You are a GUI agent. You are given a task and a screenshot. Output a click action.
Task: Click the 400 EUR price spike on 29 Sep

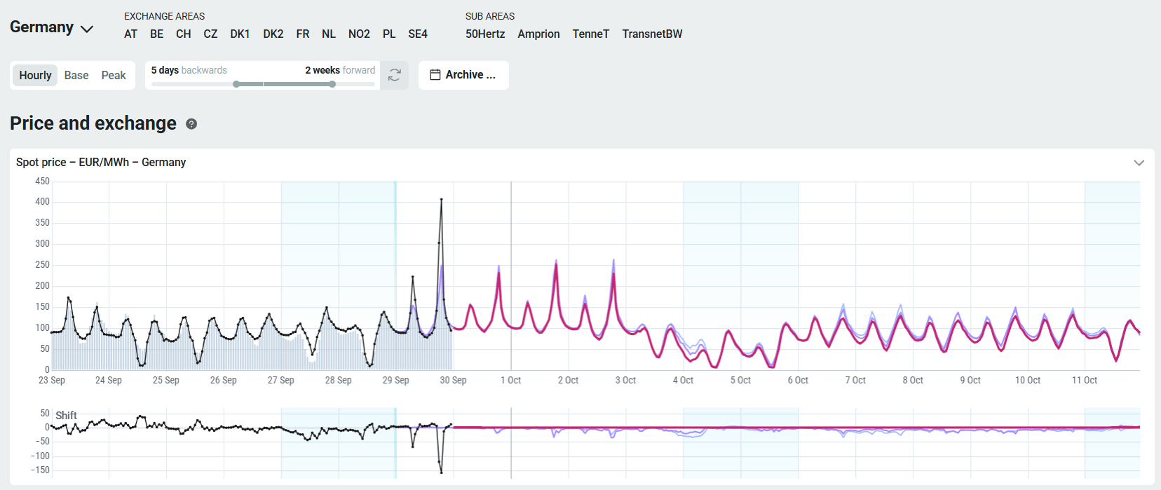tap(441, 200)
